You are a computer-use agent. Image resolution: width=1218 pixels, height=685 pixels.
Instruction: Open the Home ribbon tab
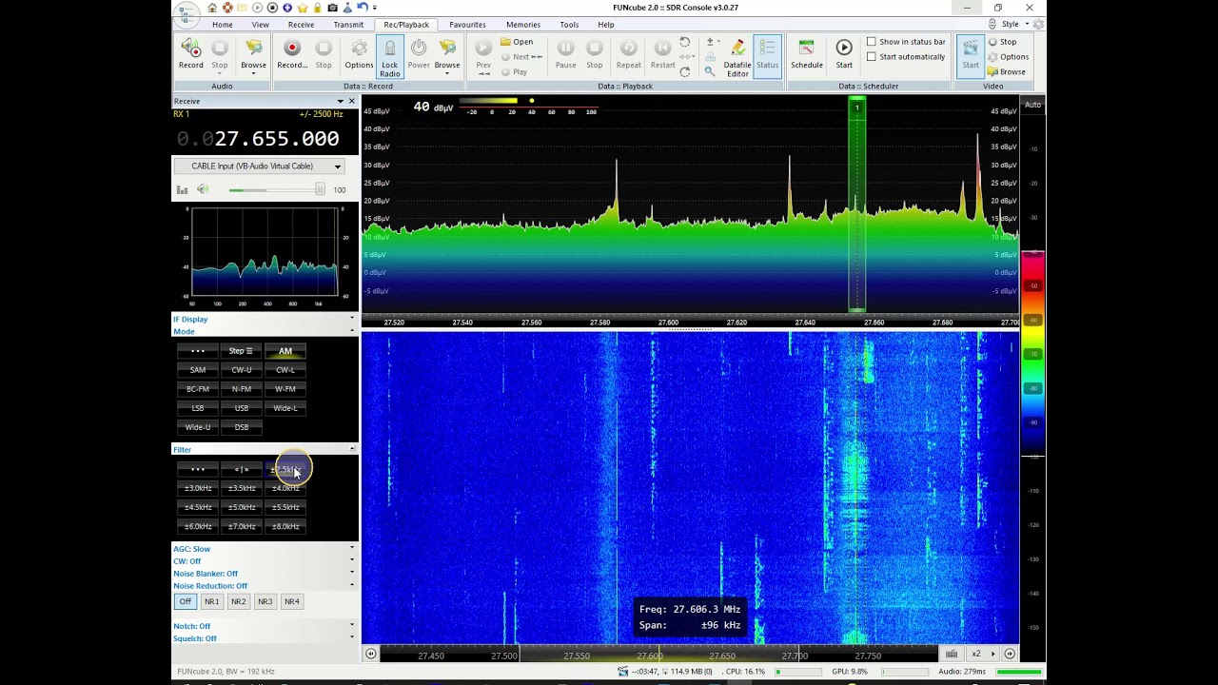pyautogui.click(x=223, y=25)
